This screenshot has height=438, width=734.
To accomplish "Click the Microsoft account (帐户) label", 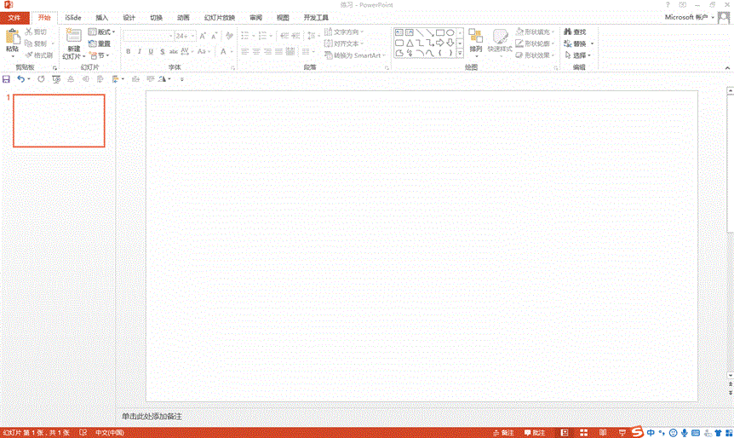I will point(688,17).
